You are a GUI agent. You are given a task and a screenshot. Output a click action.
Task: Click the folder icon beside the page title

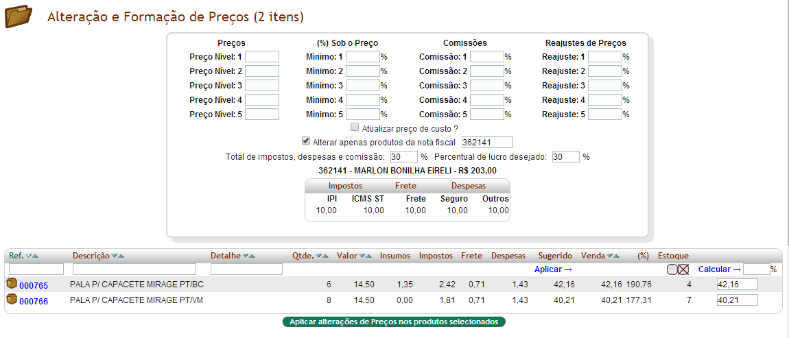click(19, 16)
